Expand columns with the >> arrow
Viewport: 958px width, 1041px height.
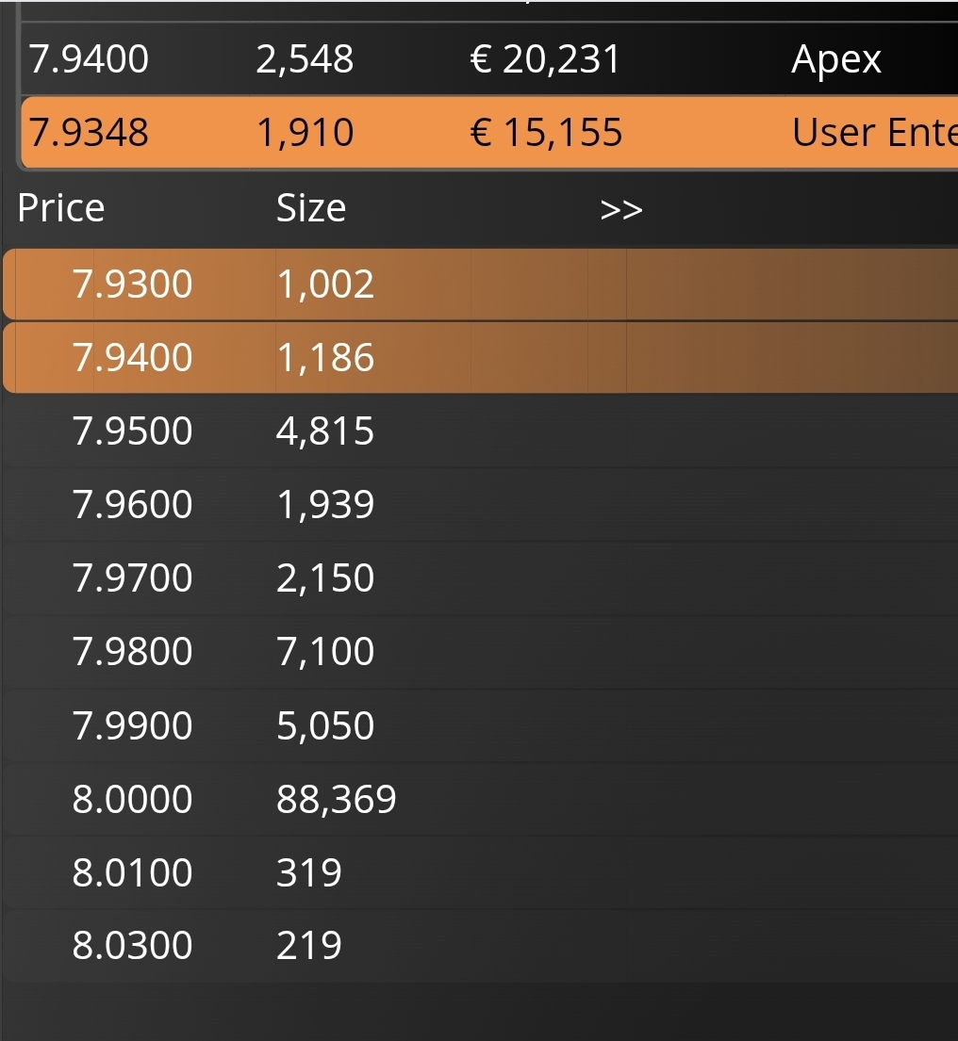(x=620, y=209)
